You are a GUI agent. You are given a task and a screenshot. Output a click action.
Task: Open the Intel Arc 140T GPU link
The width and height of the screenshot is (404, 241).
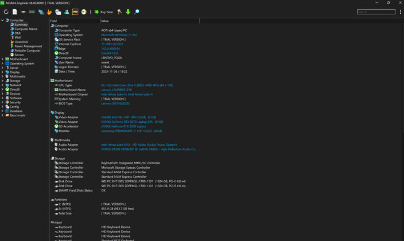tap(129, 117)
